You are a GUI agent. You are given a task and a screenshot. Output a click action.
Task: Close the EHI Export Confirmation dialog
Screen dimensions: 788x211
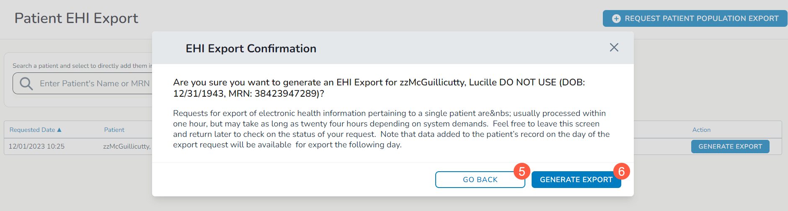tap(614, 48)
